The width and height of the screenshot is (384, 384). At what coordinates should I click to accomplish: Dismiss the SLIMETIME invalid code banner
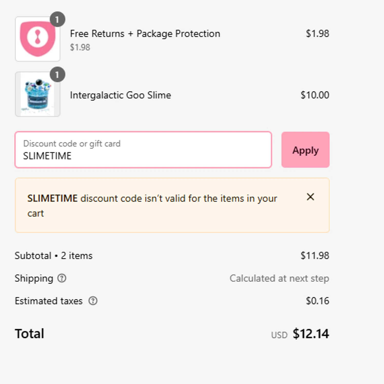(x=310, y=197)
